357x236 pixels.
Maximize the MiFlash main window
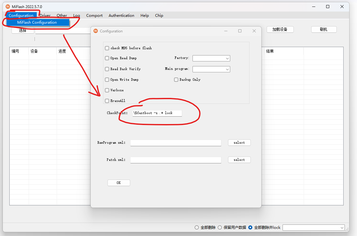328,7
